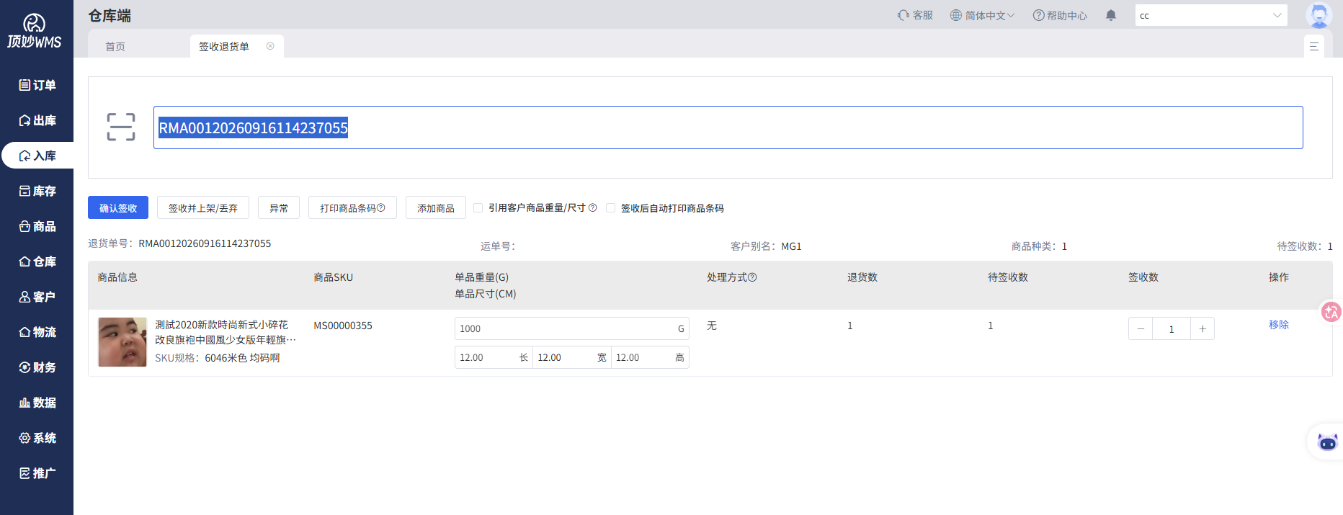Open the 出库 sidebar menu
Screen dimensions: 1343x515
pos(37,120)
